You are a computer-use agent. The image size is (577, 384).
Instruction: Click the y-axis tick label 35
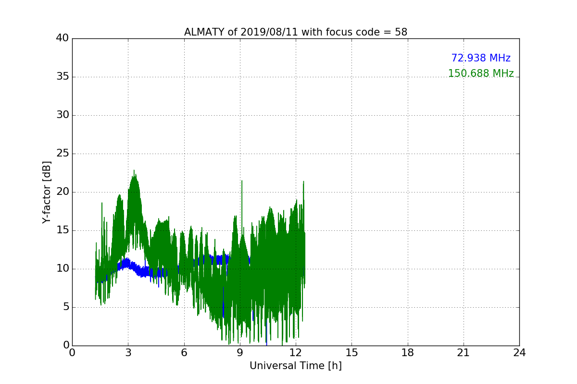tap(63, 77)
